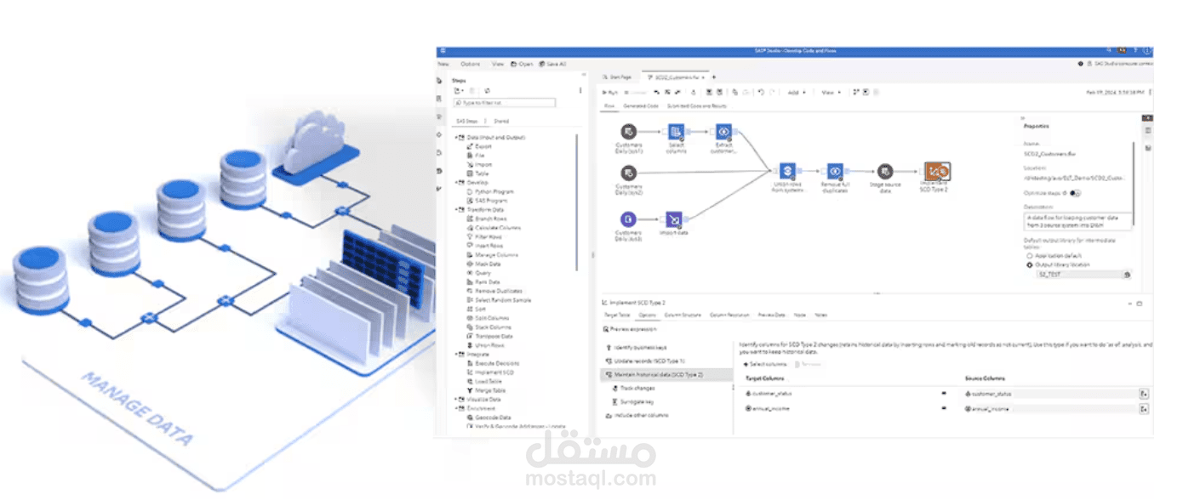The width and height of the screenshot is (1183, 500).
Task: Select third purple Customers Daily node
Action: (628, 219)
